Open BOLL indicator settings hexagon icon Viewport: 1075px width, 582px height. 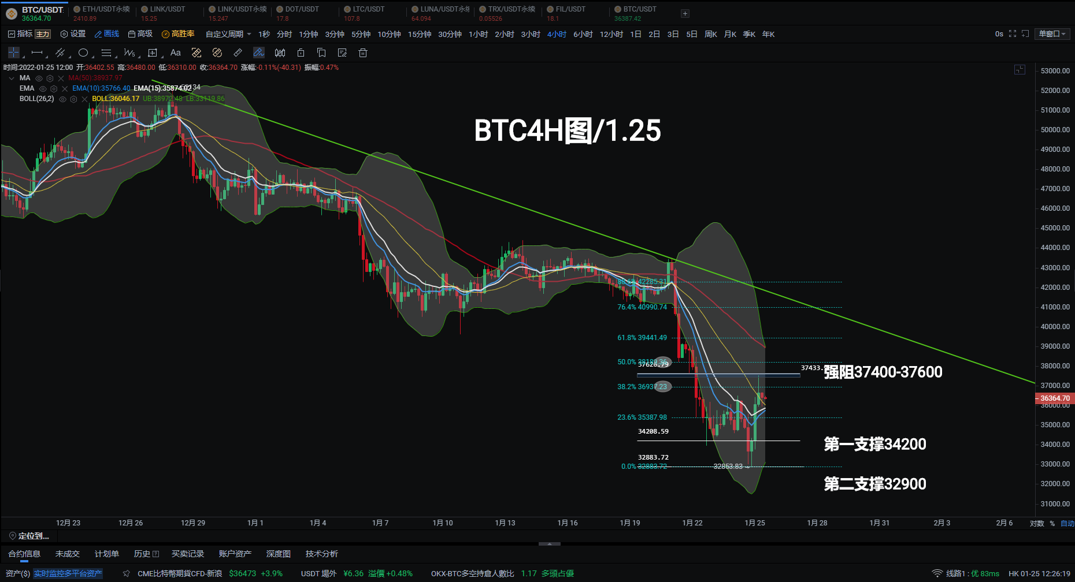click(x=73, y=99)
